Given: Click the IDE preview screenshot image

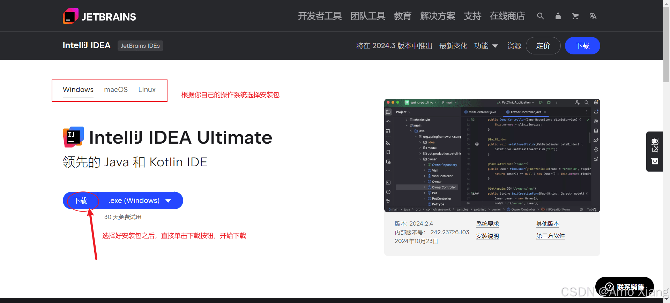Looking at the screenshot, I should tap(492, 156).
